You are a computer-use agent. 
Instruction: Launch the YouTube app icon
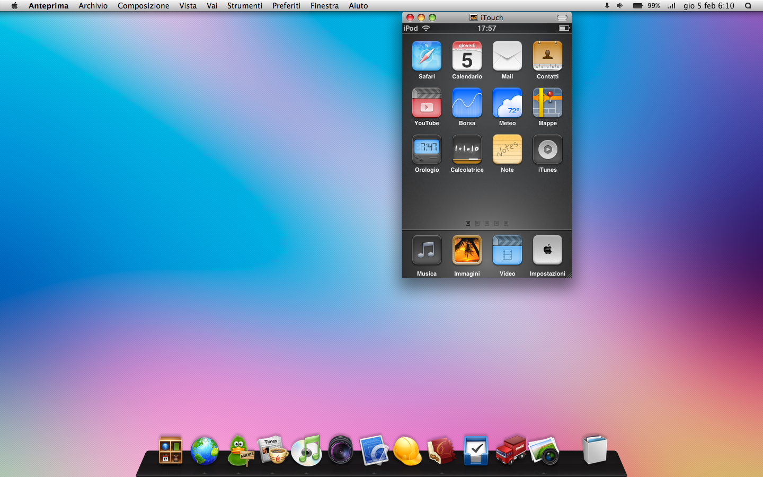click(427, 103)
